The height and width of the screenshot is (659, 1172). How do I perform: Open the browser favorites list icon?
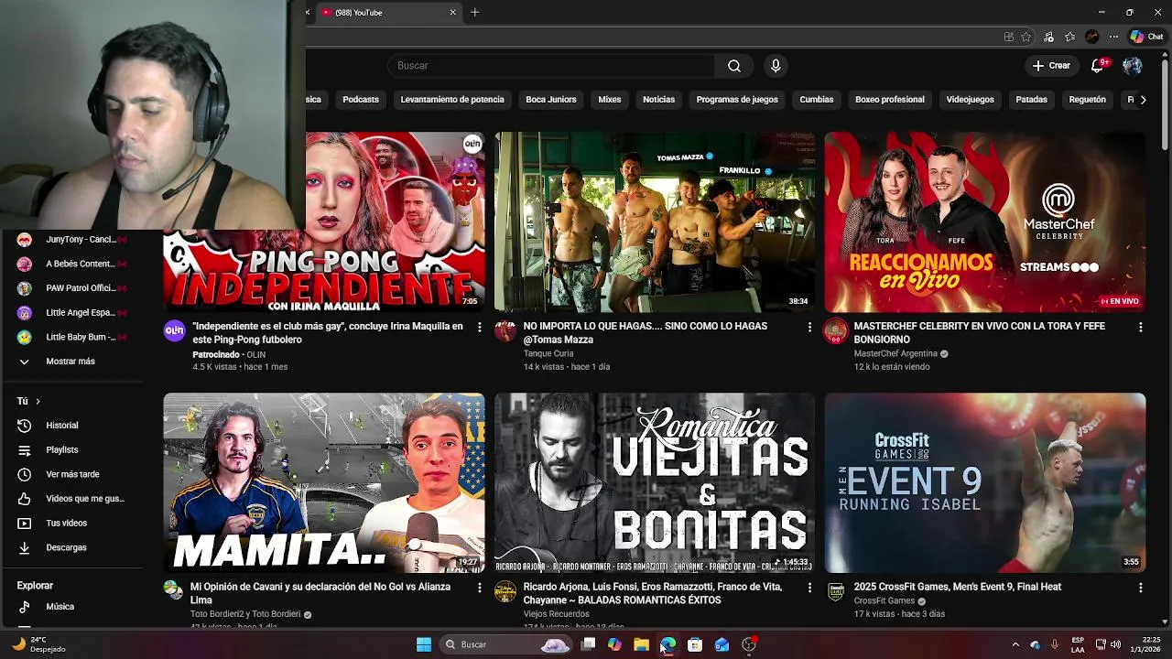(1069, 37)
